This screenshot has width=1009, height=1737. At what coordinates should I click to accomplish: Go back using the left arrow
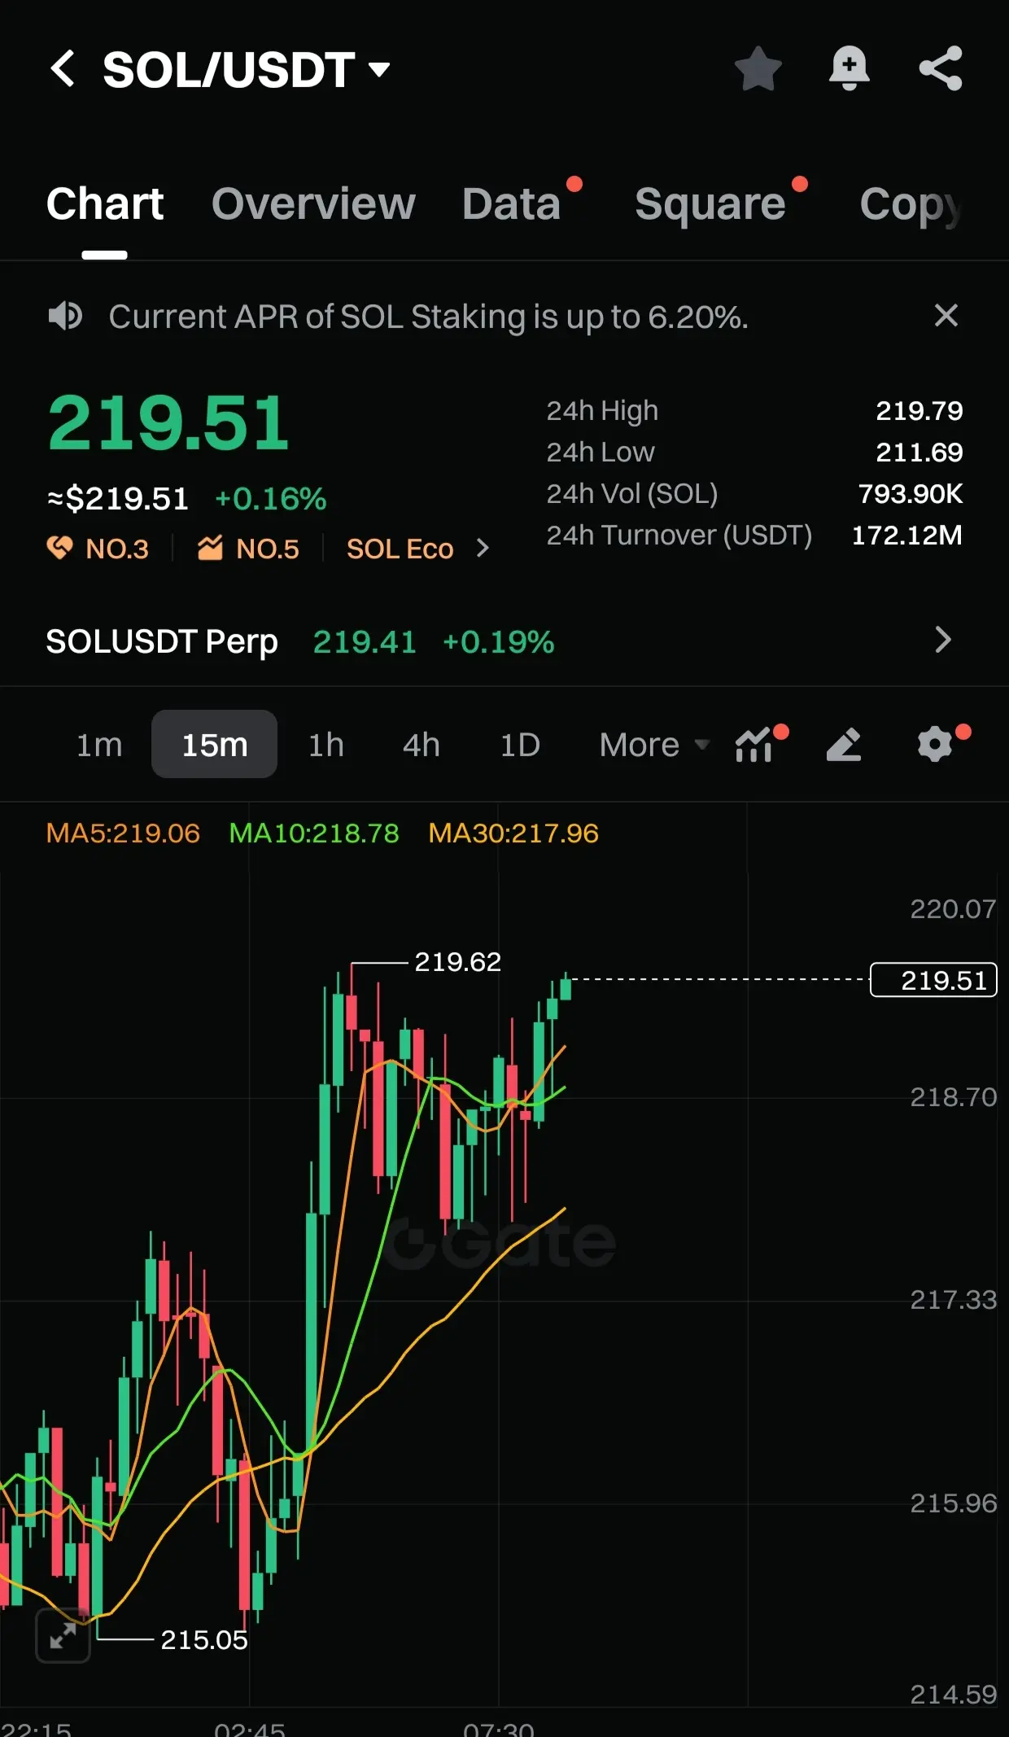63,68
